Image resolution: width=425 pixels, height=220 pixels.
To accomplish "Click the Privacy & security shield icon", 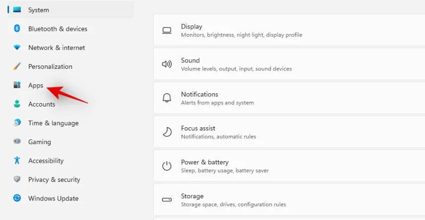I will [x=17, y=180].
